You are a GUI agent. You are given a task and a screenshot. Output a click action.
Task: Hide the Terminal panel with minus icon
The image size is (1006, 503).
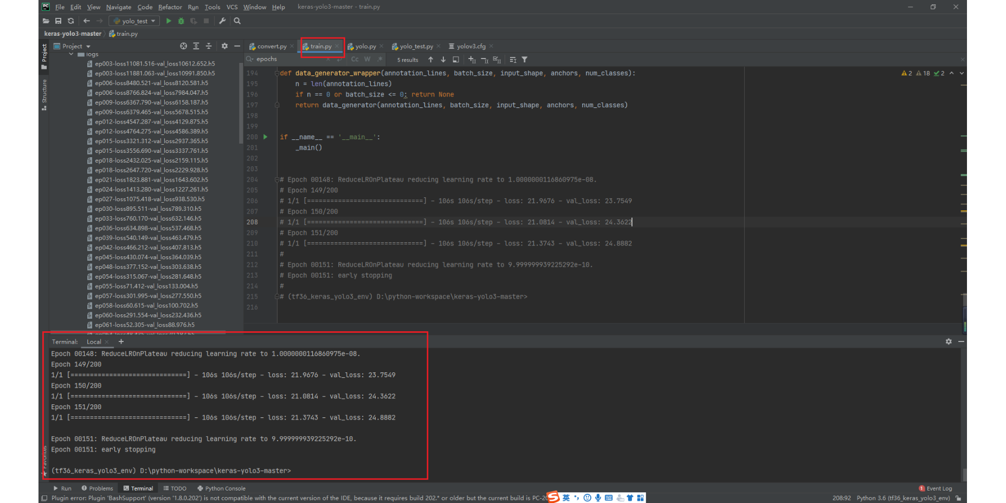(x=961, y=341)
